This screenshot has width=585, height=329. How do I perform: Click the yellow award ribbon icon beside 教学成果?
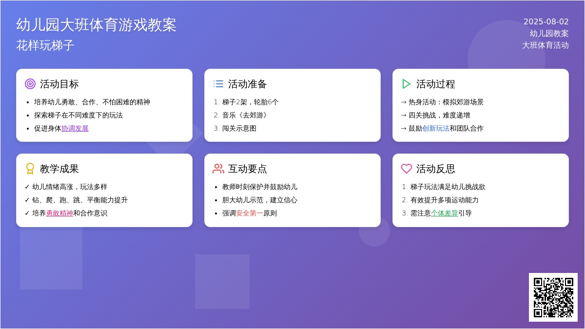[x=30, y=169]
